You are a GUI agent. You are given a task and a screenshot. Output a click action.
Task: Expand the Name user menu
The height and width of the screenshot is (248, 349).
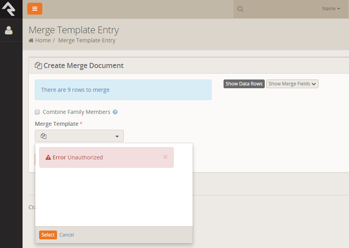[x=331, y=9]
